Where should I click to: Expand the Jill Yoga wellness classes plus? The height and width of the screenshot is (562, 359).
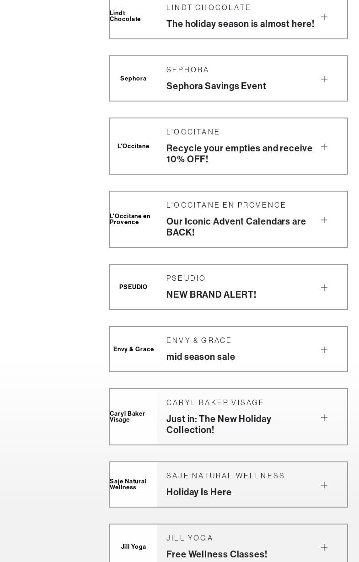pos(324,547)
